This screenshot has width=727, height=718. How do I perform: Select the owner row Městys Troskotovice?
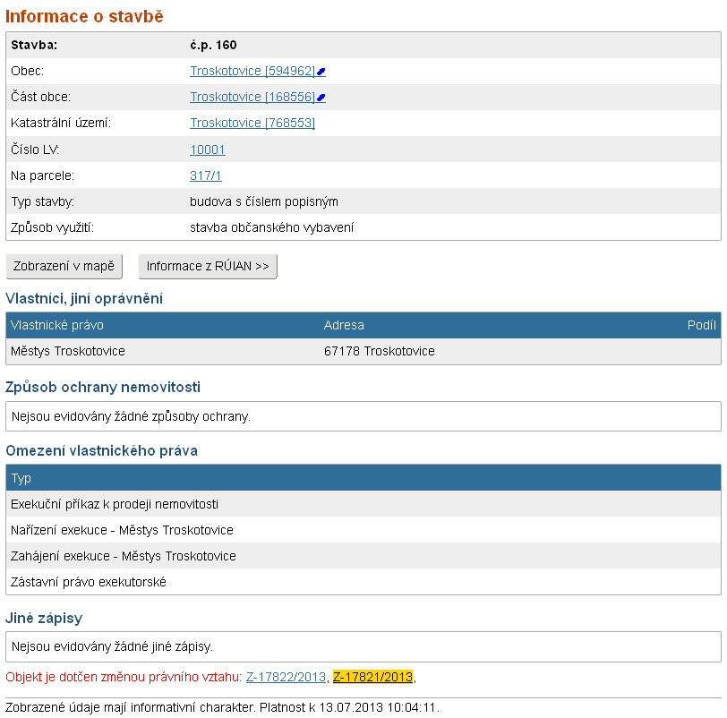point(68,351)
